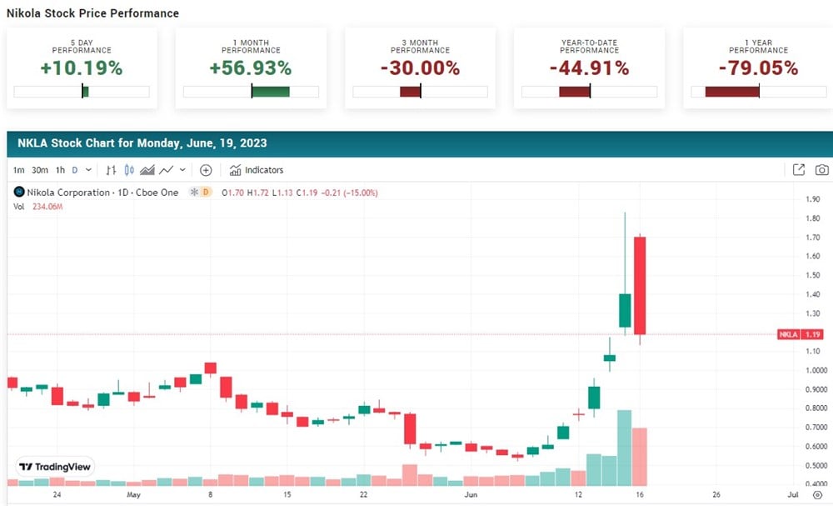Viewport: 833px width, 506px height.
Task: Open chart in popup window icon
Action: [798, 170]
